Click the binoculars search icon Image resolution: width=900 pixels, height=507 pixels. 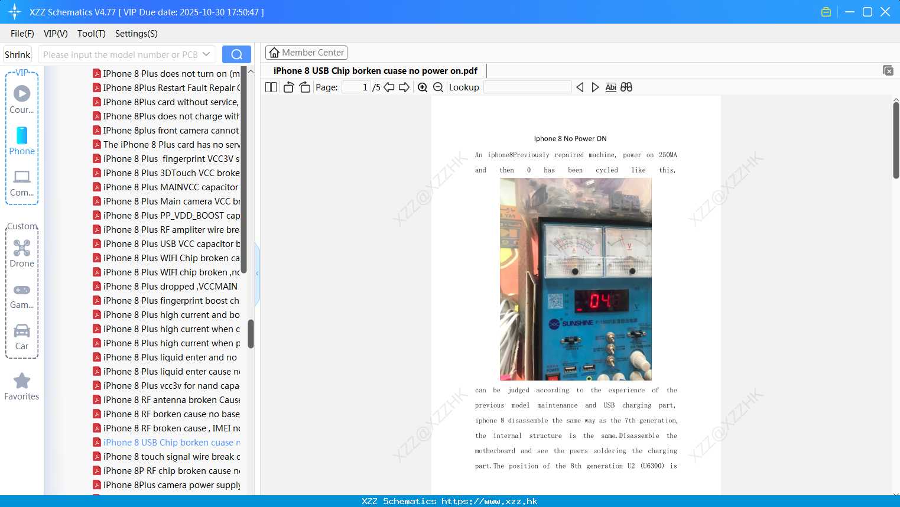coord(626,87)
